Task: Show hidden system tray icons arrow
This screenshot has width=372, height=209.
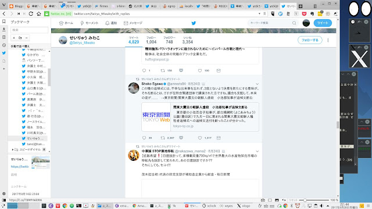Action: 328,206
